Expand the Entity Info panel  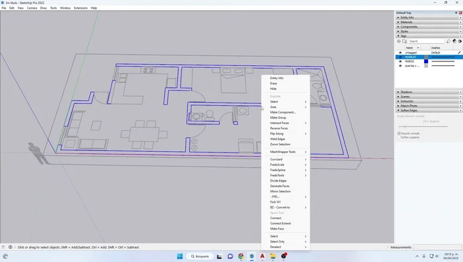[429, 17]
